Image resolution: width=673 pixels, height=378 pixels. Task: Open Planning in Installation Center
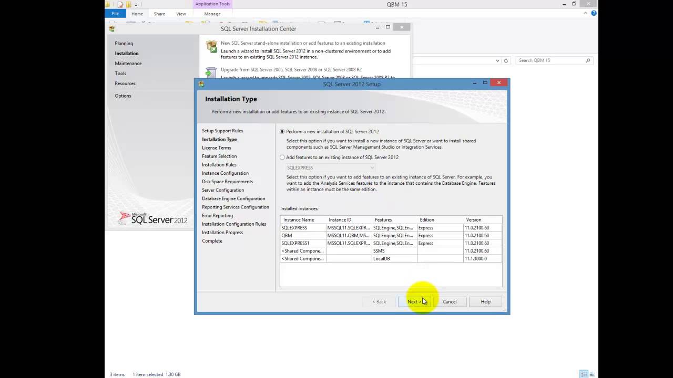coord(124,44)
